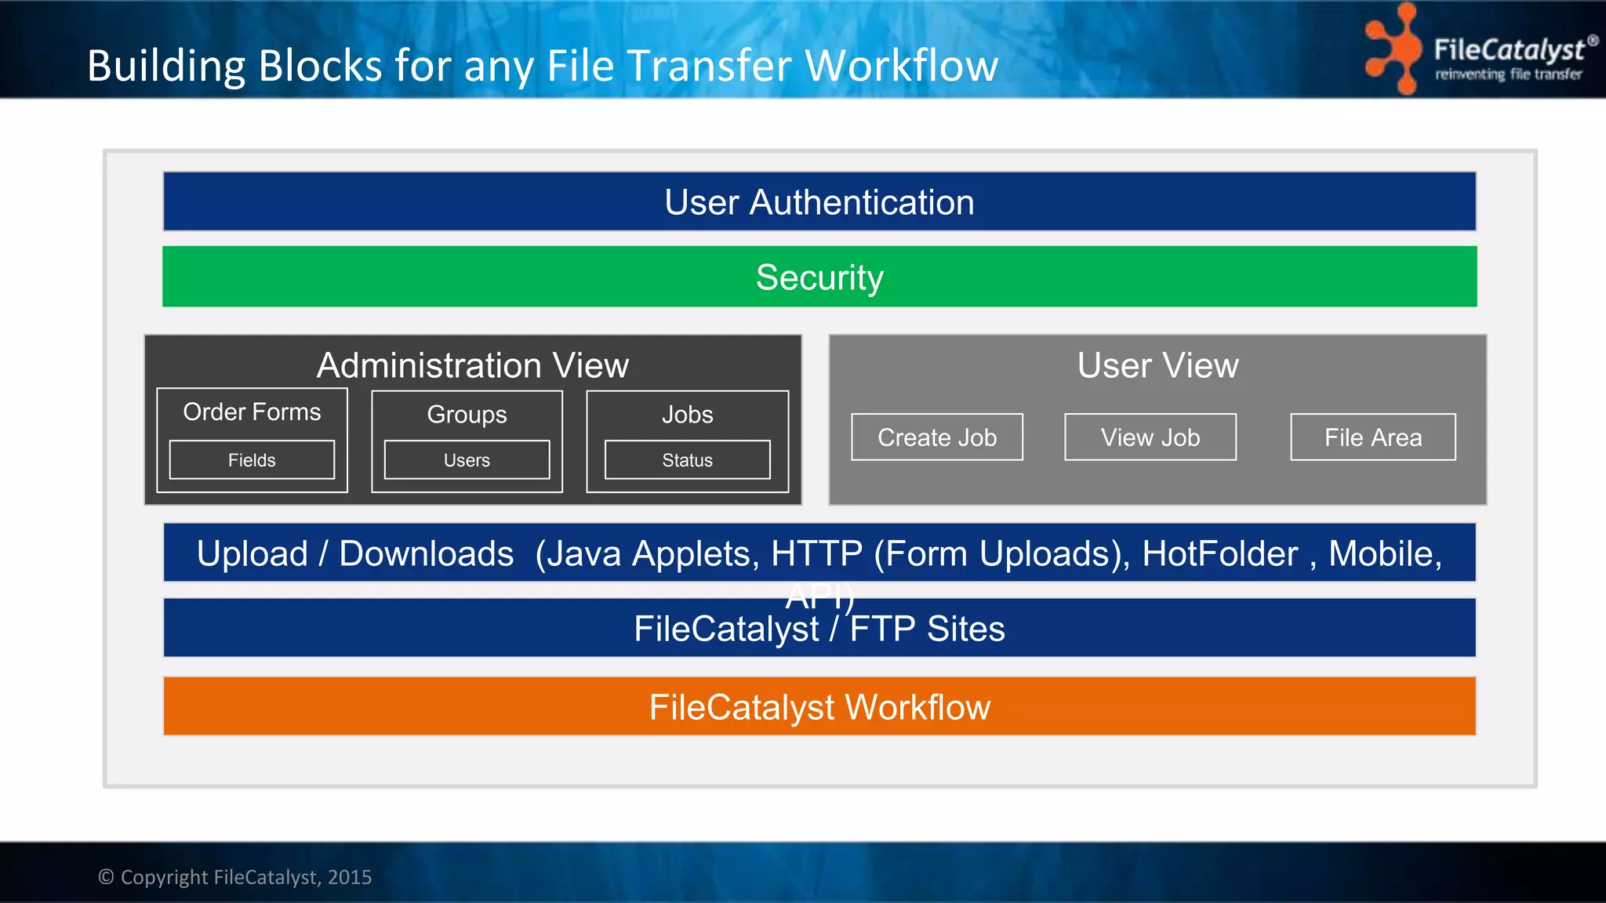Select the User Authentication block
The height and width of the screenshot is (903, 1606).
click(819, 201)
